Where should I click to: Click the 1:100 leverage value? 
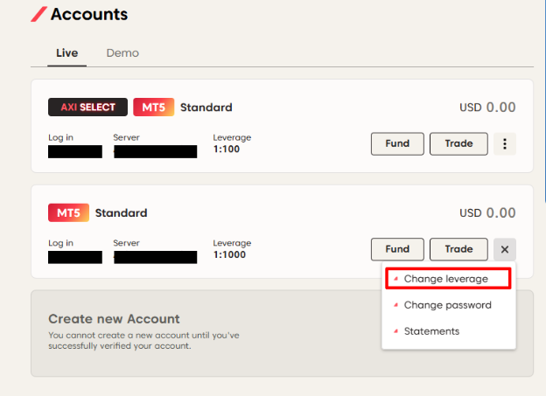[x=226, y=149]
